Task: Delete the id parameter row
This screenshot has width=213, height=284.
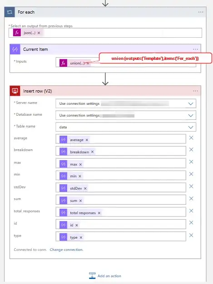Action: (x=191, y=223)
